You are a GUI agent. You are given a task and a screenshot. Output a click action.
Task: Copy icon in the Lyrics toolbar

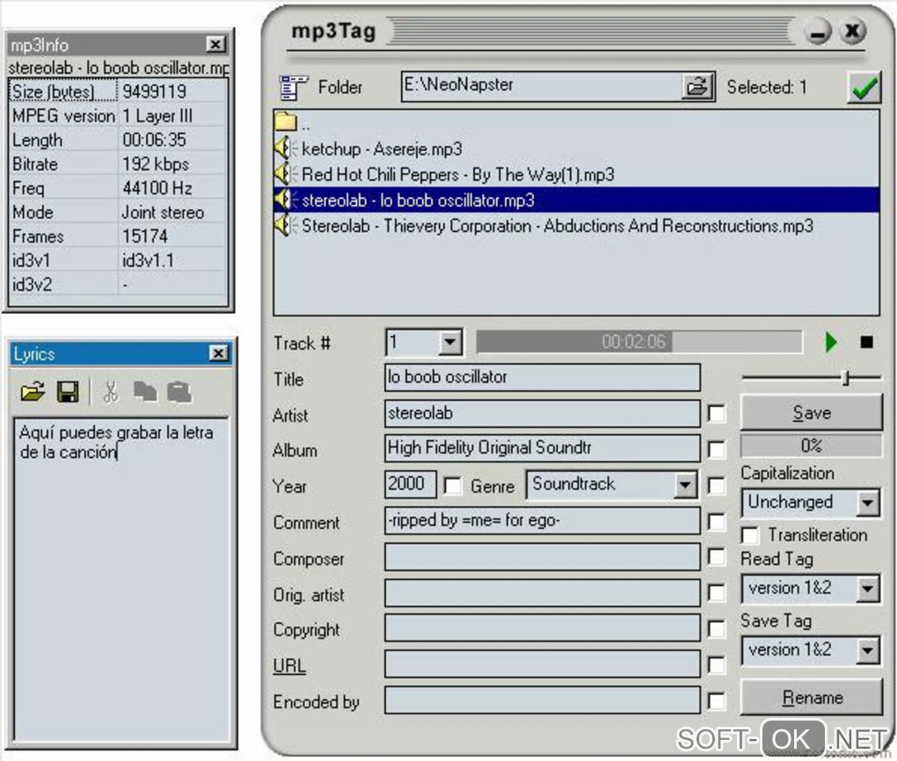point(145,392)
